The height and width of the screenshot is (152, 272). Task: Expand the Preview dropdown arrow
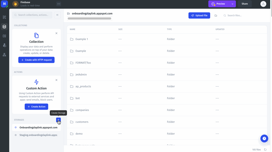coord(233,4)
